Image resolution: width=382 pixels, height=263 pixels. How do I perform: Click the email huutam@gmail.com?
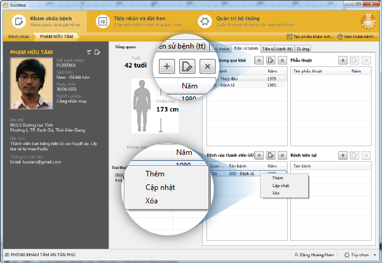(42, 162)
